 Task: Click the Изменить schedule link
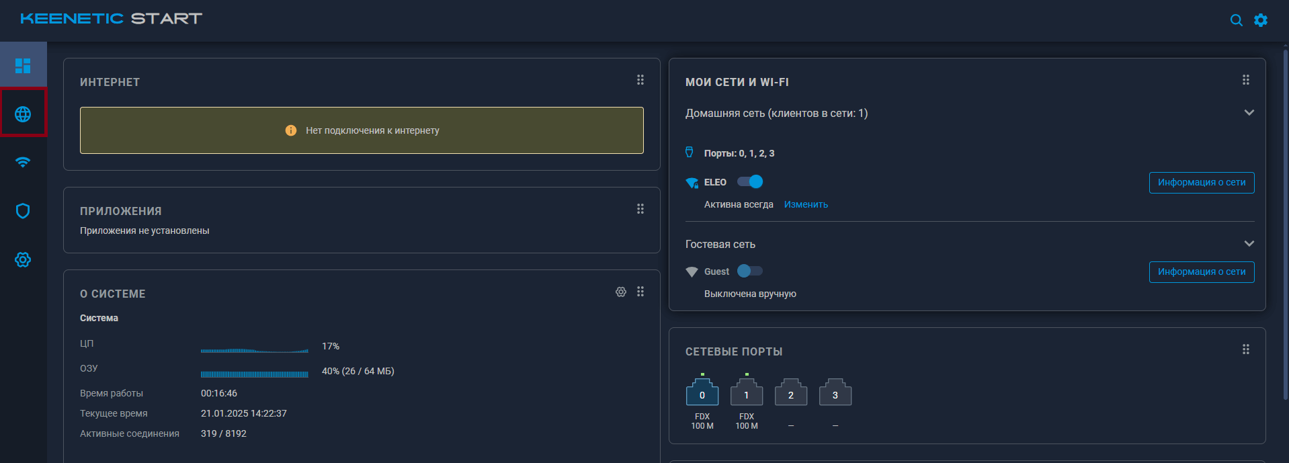(806, 205)
